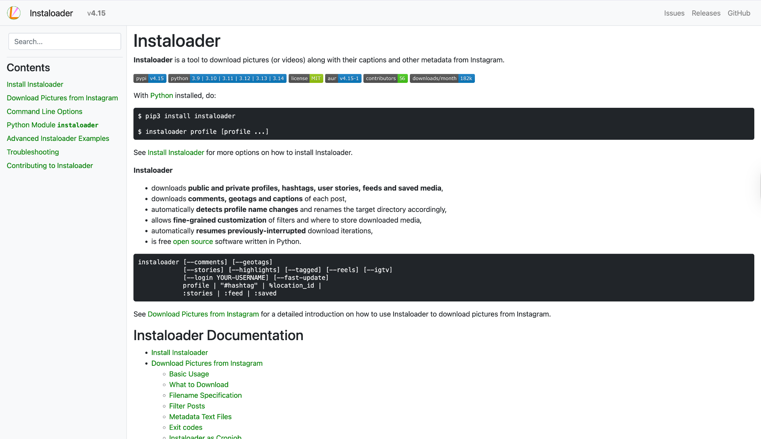
Task: Click the MIT license badge
Action: pos(305,78)
